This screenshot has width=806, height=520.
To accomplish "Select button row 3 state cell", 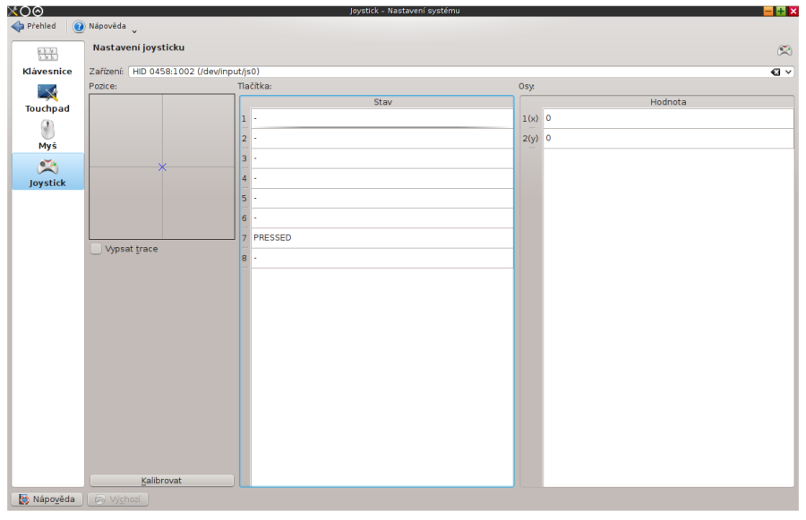I will coord(382,158).
